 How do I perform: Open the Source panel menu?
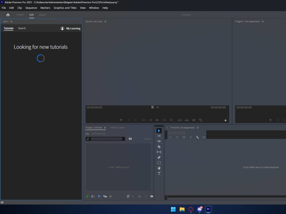105,21
